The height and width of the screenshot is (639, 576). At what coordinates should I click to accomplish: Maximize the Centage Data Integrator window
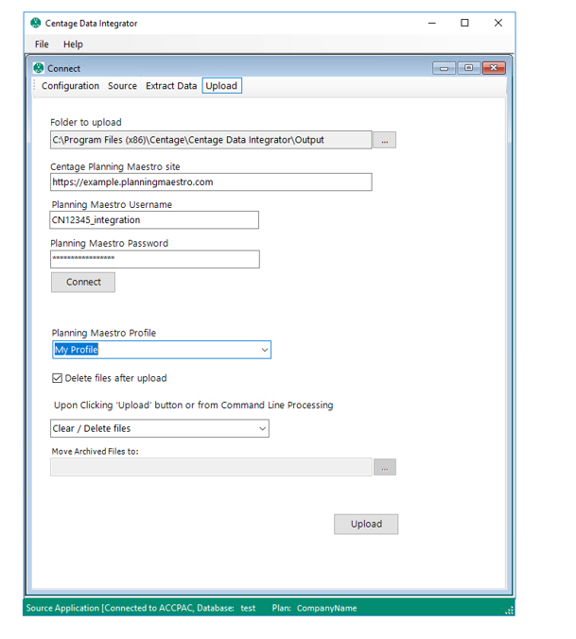(464, 23)
